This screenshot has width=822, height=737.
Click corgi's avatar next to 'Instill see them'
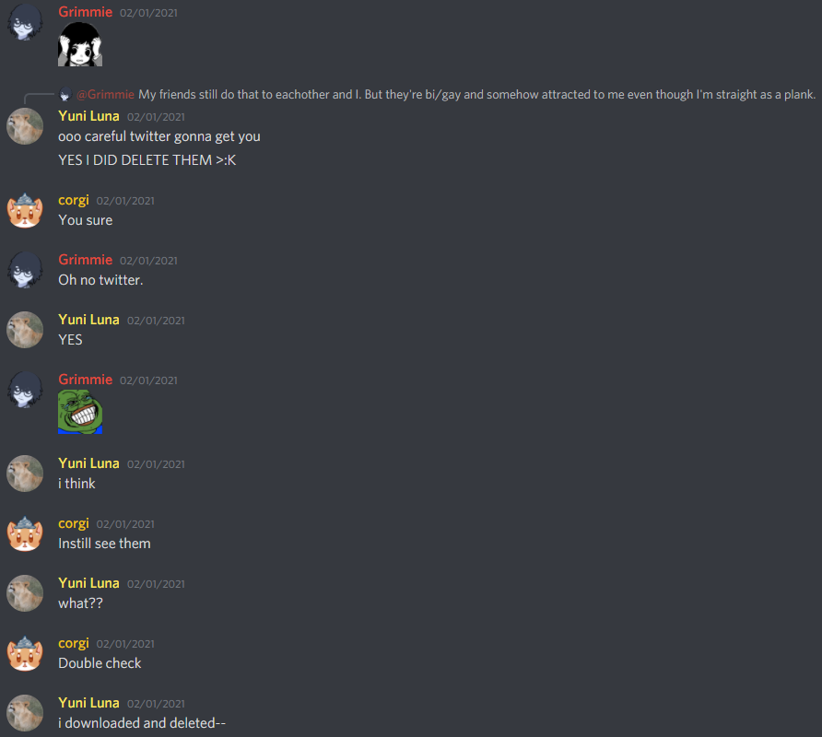[25, 533]
